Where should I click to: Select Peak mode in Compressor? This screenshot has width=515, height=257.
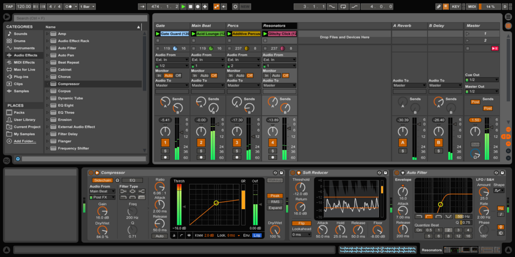coord(275,196)
